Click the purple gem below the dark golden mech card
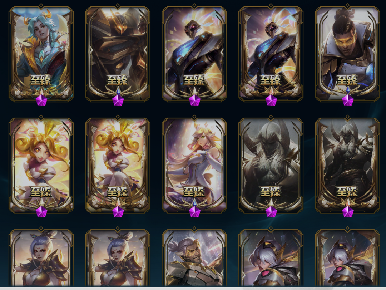This screenshot has width=386, height=290. (118, 100)
